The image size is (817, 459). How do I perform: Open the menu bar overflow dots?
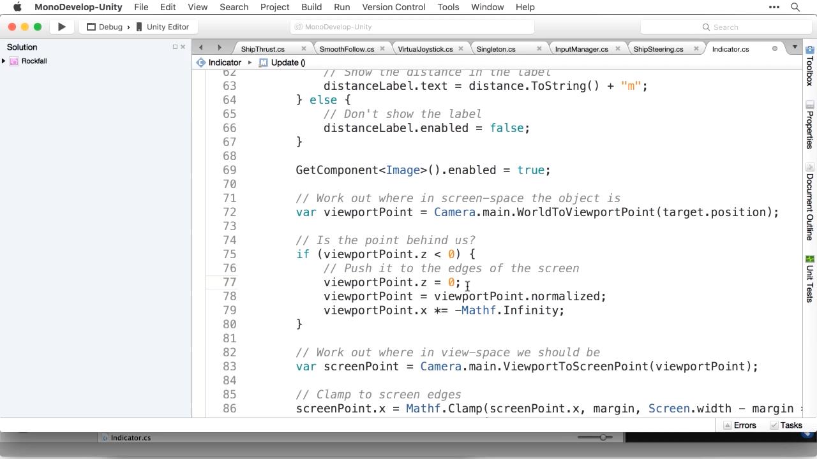[774, 7]
